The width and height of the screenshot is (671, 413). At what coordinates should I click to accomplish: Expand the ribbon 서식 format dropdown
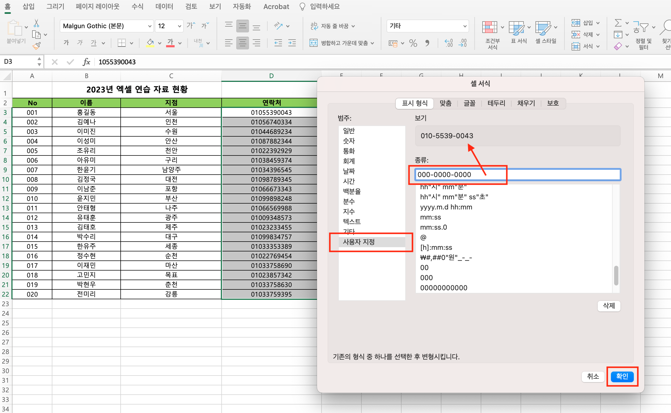[x=598, y=47]
